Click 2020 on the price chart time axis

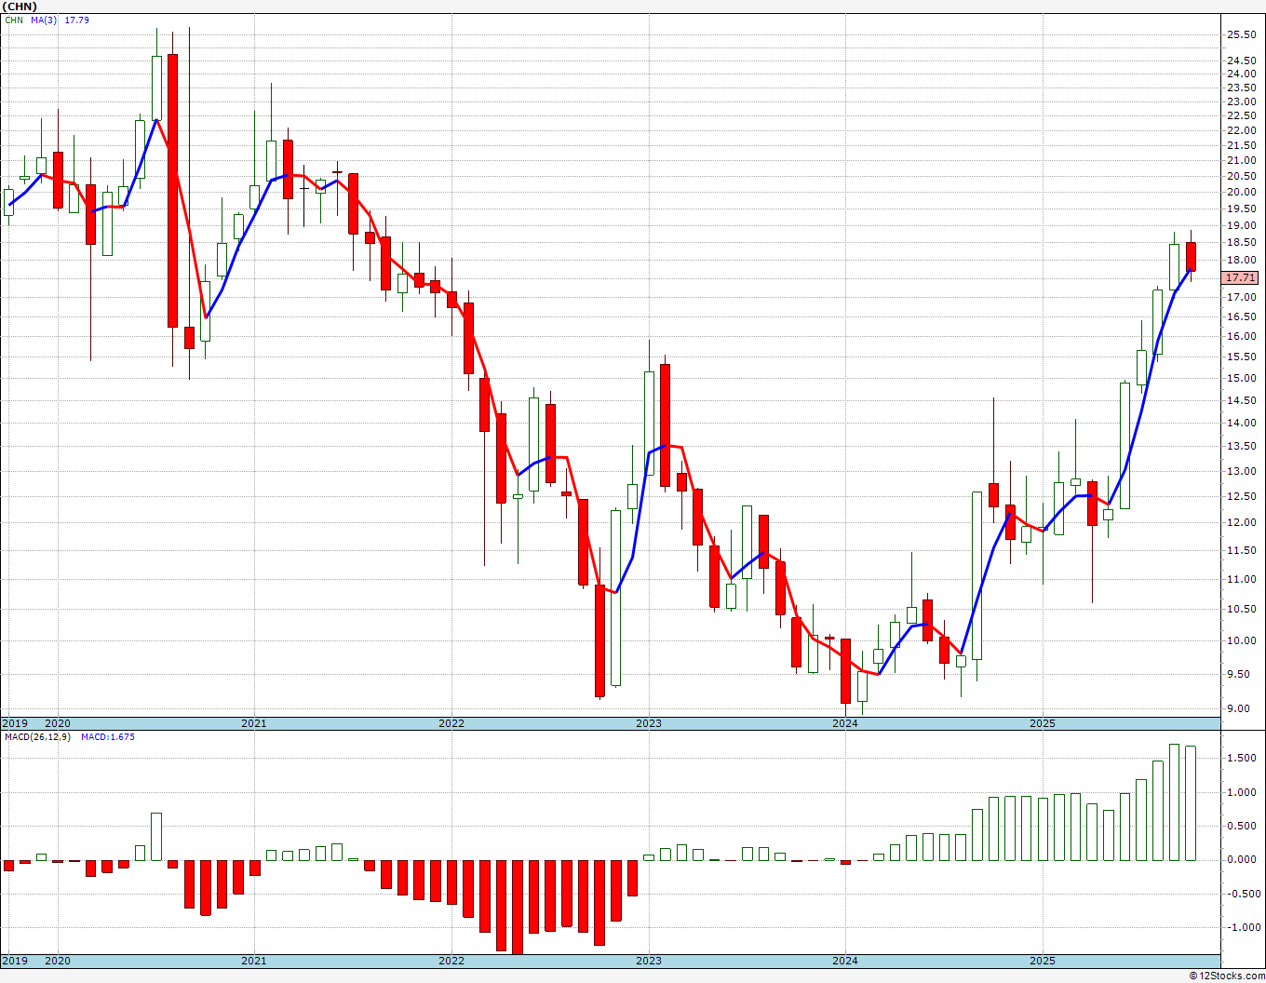[x=58, y=723]
